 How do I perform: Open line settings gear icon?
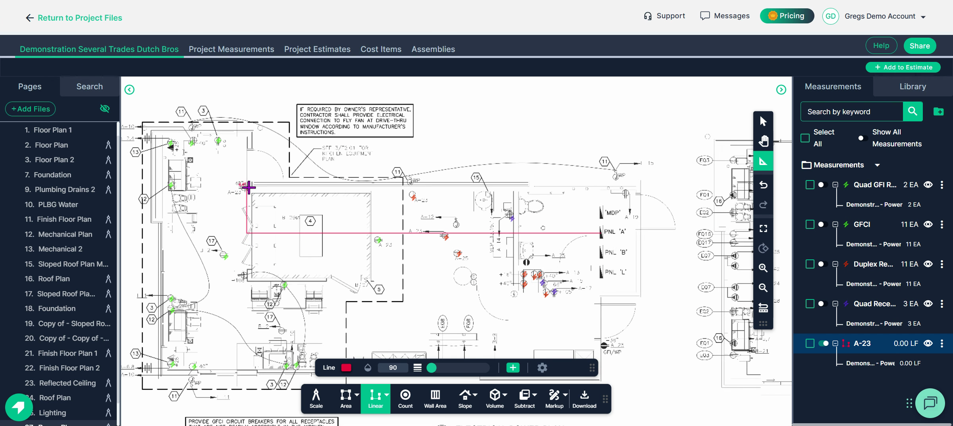(542, 368)
